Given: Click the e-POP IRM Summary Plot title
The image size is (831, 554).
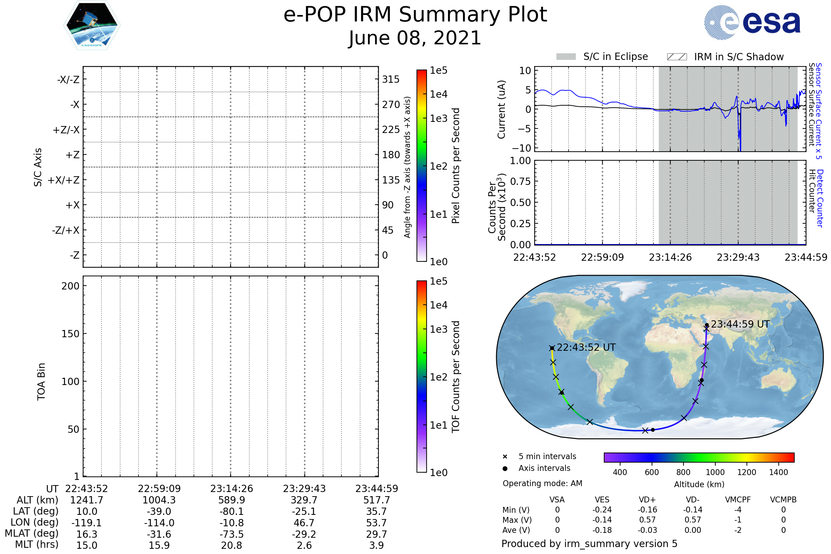Looking at the screenshot, I should (x=415, y=15).
